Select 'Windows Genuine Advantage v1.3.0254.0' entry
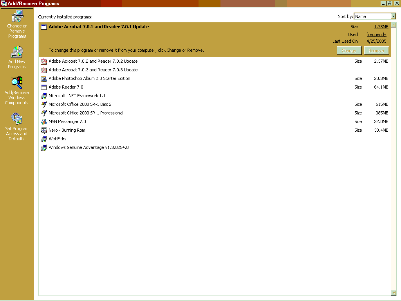401x301 pixels. 215,147
